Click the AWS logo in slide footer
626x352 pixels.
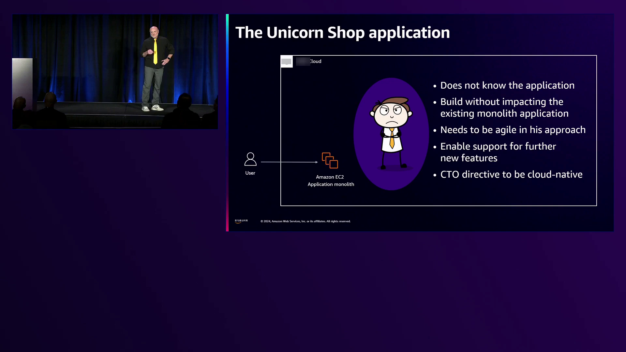(x=241, y=221)
